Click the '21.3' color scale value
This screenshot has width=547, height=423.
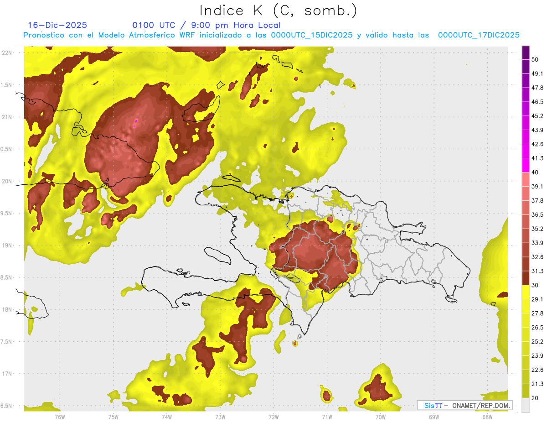pos(537,384)
